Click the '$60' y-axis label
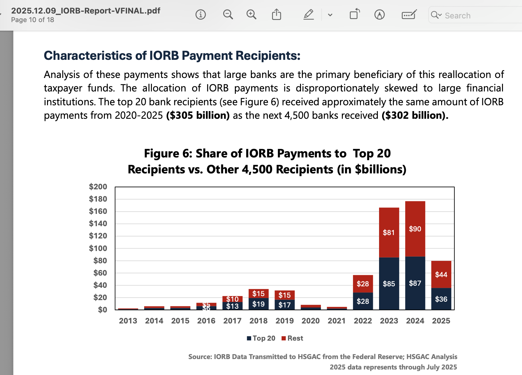The width and height of the screenshot is (522, 375). click(100, 273)
